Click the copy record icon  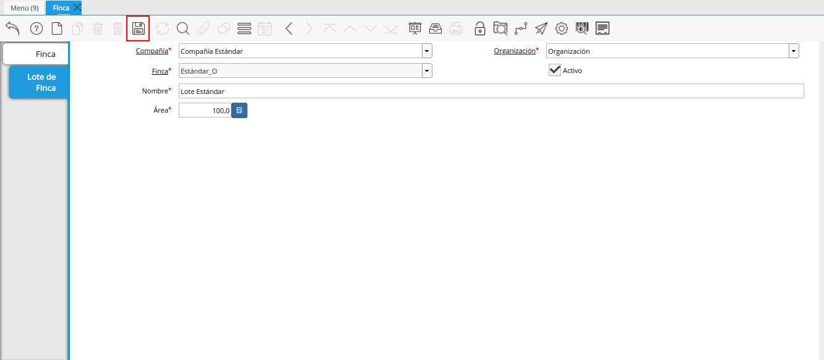coord(77,28)
